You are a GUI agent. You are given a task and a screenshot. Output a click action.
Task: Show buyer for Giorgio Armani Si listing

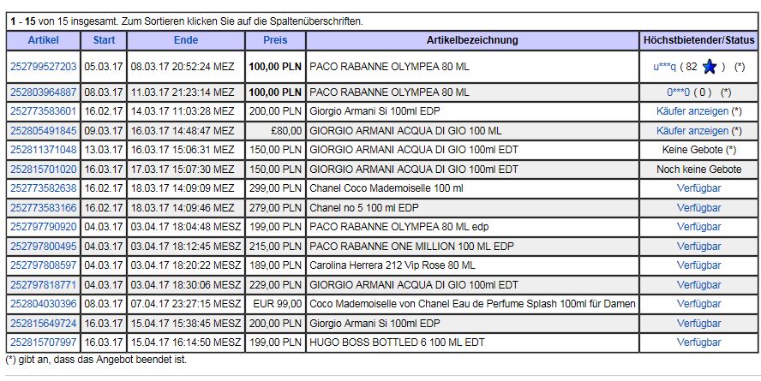coord(692,111)
